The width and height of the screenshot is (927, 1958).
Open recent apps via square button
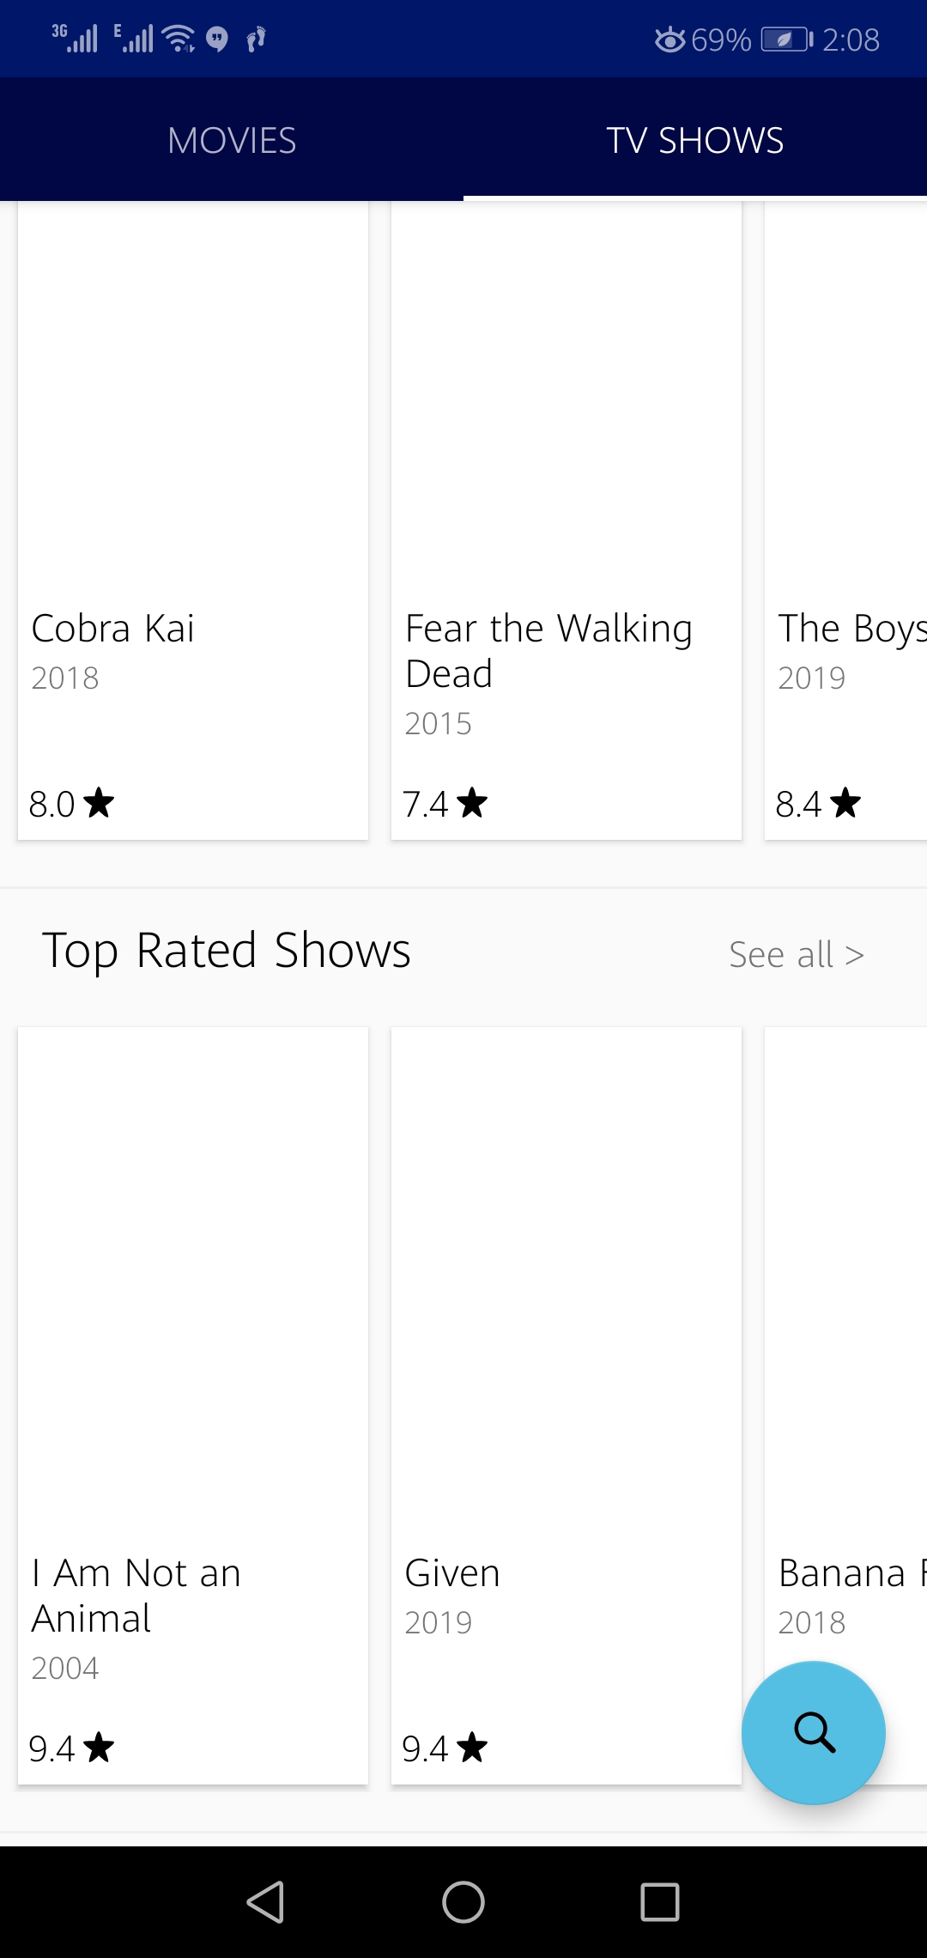pos(659,1901)
